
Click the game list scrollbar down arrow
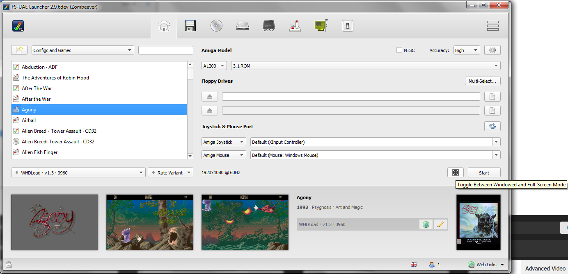tap(190, 156)
